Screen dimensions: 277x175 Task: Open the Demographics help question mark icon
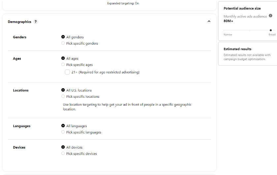tap(36, 21)
